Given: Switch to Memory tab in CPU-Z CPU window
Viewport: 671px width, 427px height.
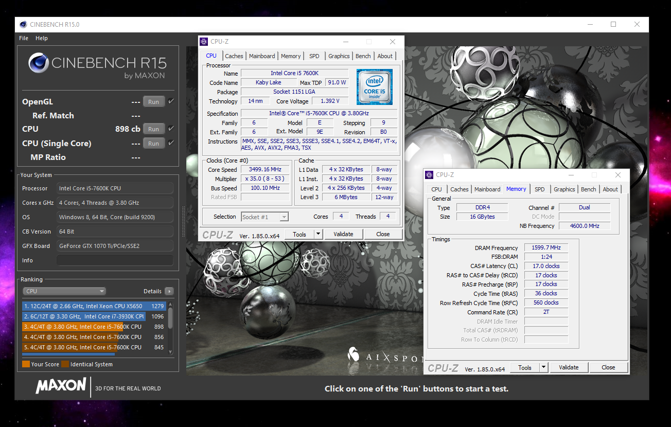Looking at the screenshot, I should [x=291, y=56].
